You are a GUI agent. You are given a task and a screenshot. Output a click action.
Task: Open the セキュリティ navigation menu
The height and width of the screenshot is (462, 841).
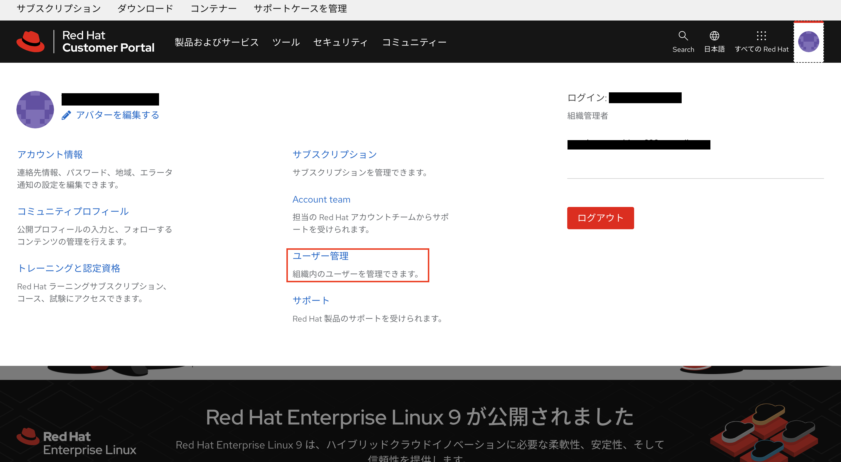[x=340, y=42]
